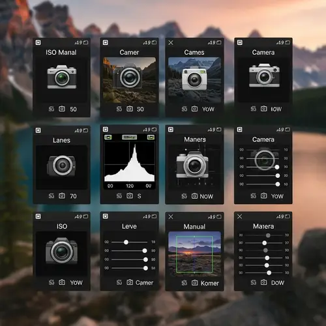The image size is (326, 326).
Task: Click the S icon in the Maners card footer
Action: point(185,196)
